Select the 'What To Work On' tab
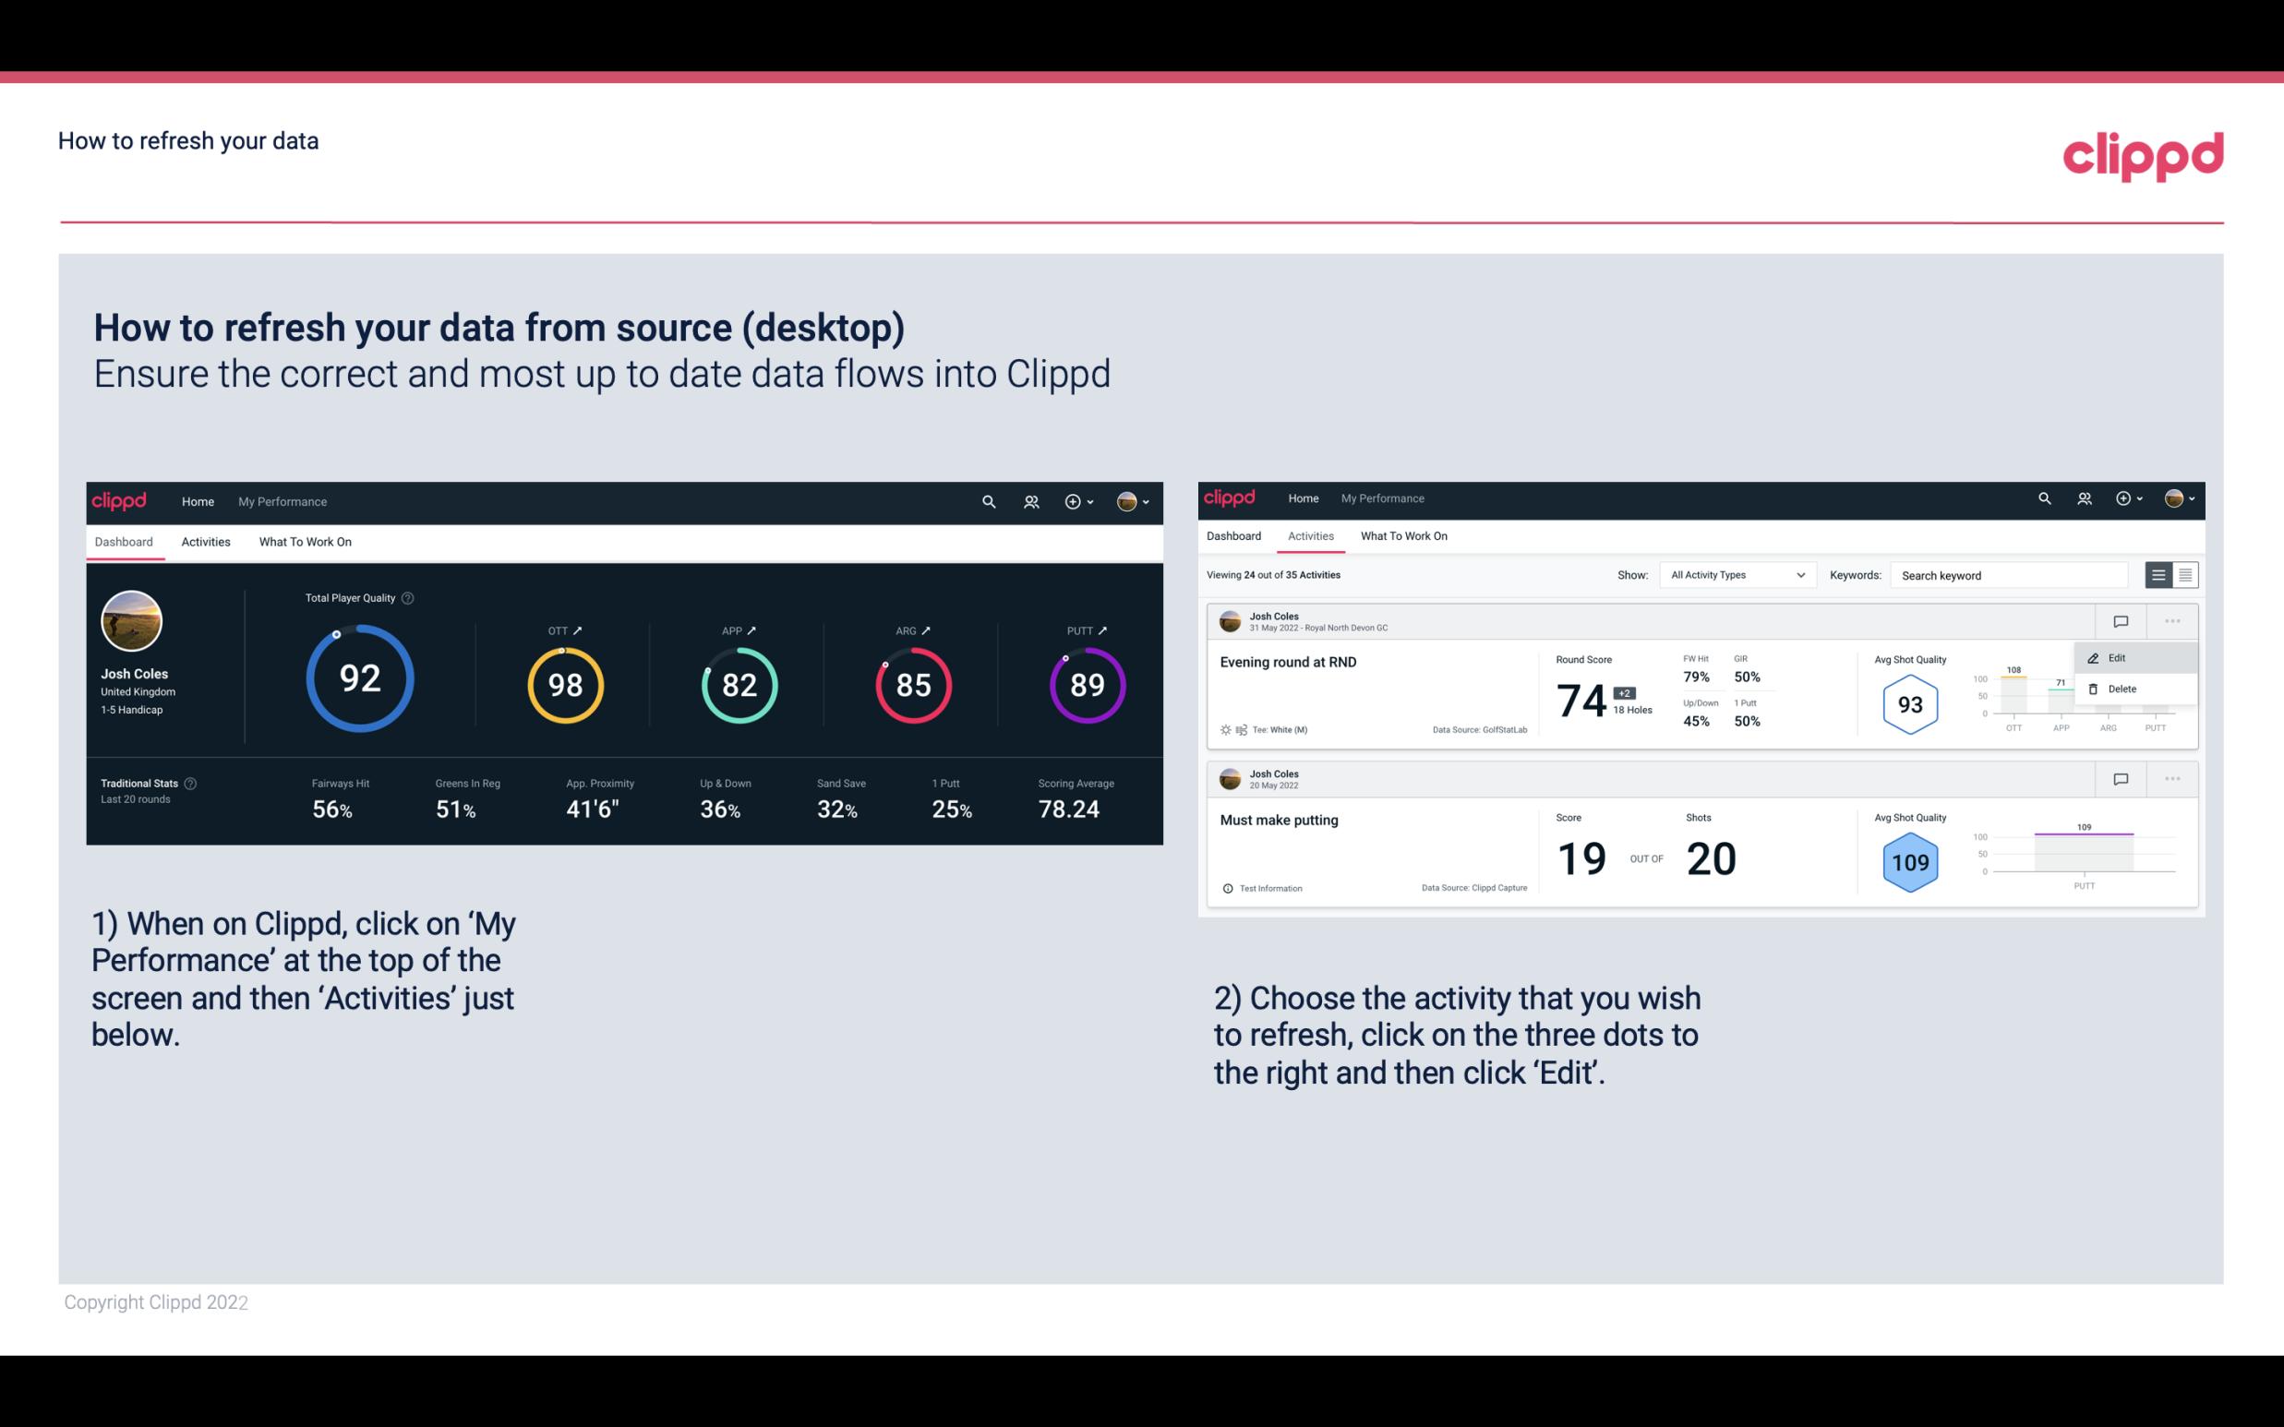The image size is (2284, 1427). point(305,541)
